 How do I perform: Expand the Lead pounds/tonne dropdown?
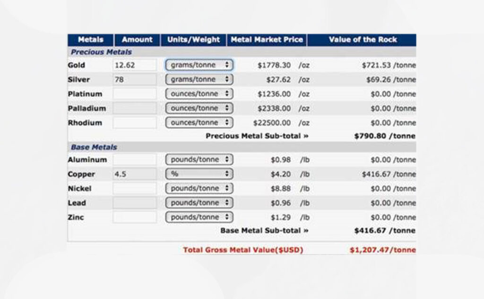tap(199, 203)
